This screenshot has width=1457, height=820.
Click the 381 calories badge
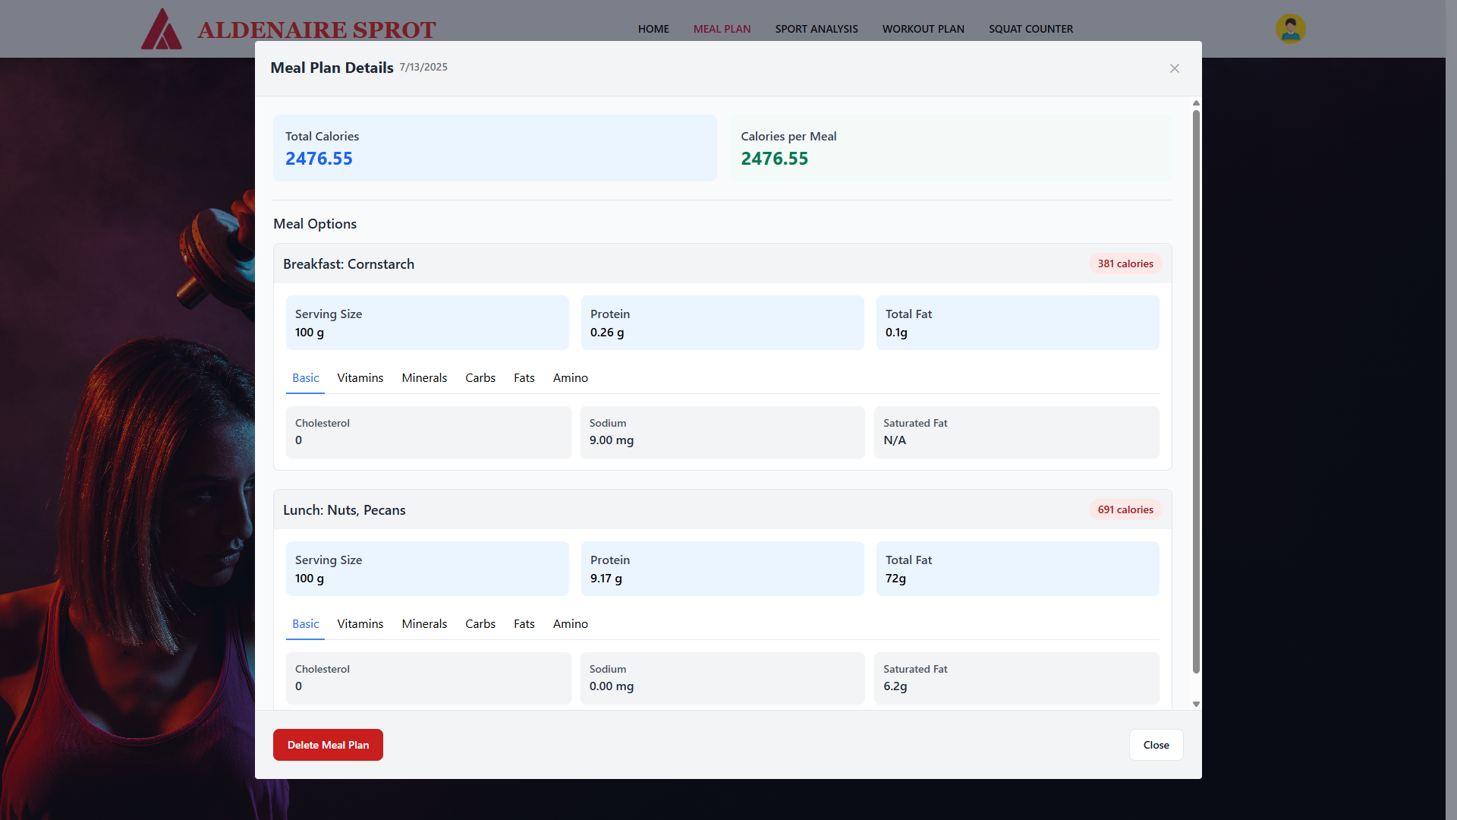tap(1125, 263)
